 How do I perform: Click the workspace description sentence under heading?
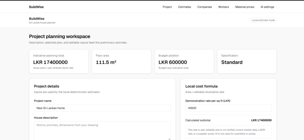[78, 43]
